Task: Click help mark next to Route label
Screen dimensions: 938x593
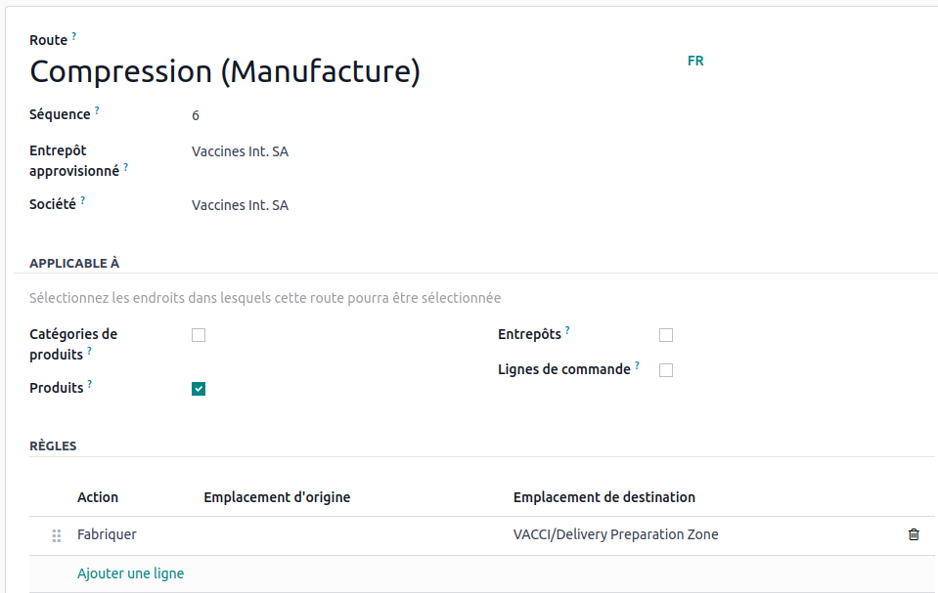Action: click(x=74, y=36)
